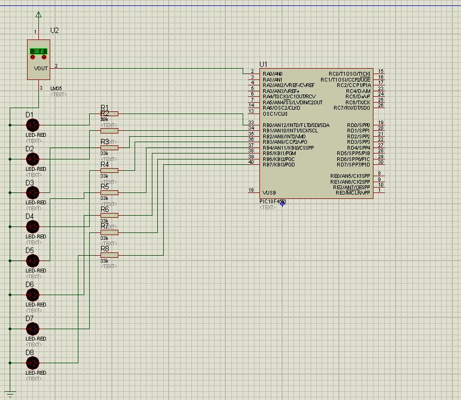
Task: Select the R8 resistor
Action: coord(109,255)
